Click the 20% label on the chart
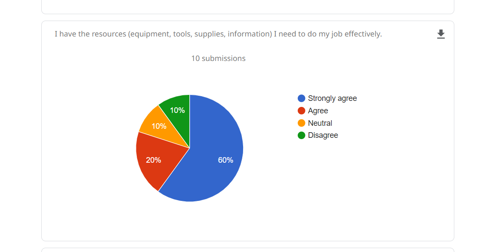481x252 pixels. pos(154,160)
